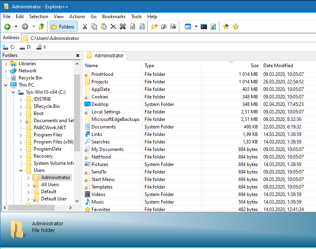
Task: Click the Move To folder icon
Action: pyautogui.click(x=173, y=26)
